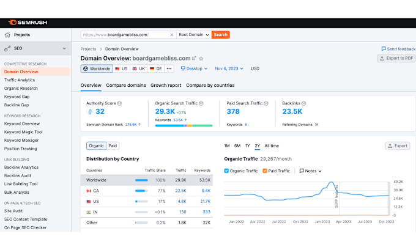Open boardgamebliss.com external link icon
The width and height of the screenshot is (416, 250).
pos(194,58)
